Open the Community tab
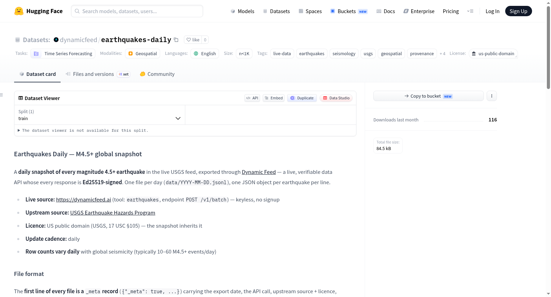551x297 pixels. (x=157, y=74)
